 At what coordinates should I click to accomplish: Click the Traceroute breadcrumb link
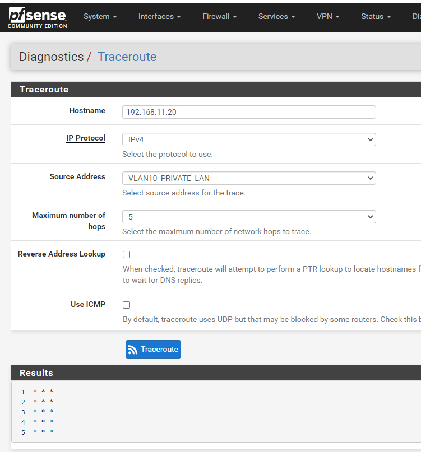(127, 57)
